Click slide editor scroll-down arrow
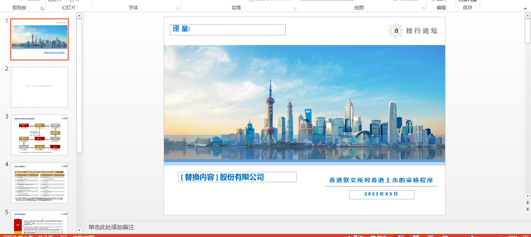This screenshot has height=237, width=531. (x=528, y=196)
